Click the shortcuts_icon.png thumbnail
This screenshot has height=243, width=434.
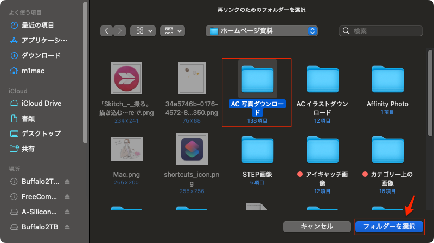(192, 150)
